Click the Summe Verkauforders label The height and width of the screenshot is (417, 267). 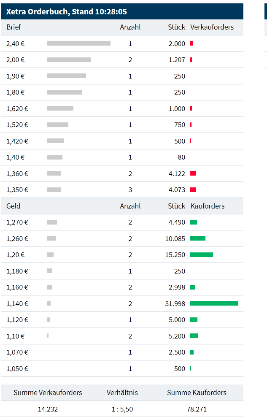(48, 393)
